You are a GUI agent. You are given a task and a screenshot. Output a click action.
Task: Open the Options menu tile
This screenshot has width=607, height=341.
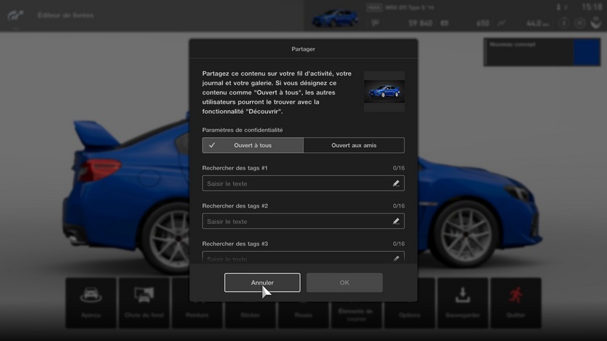pyautogui.click(x=409, y=303)
